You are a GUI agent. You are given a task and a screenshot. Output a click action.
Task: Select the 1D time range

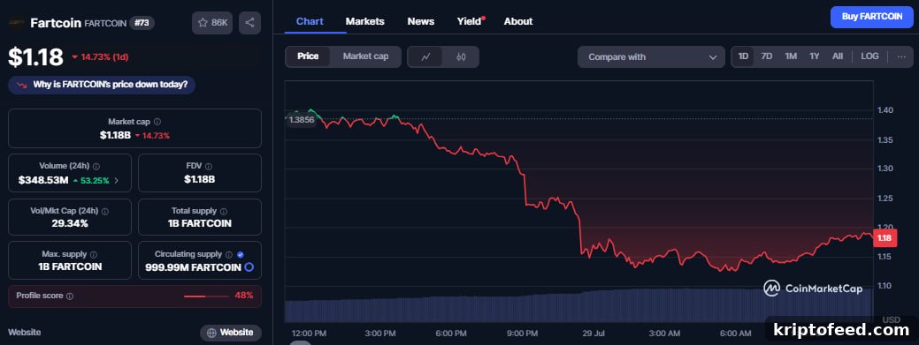click(743, 56)
